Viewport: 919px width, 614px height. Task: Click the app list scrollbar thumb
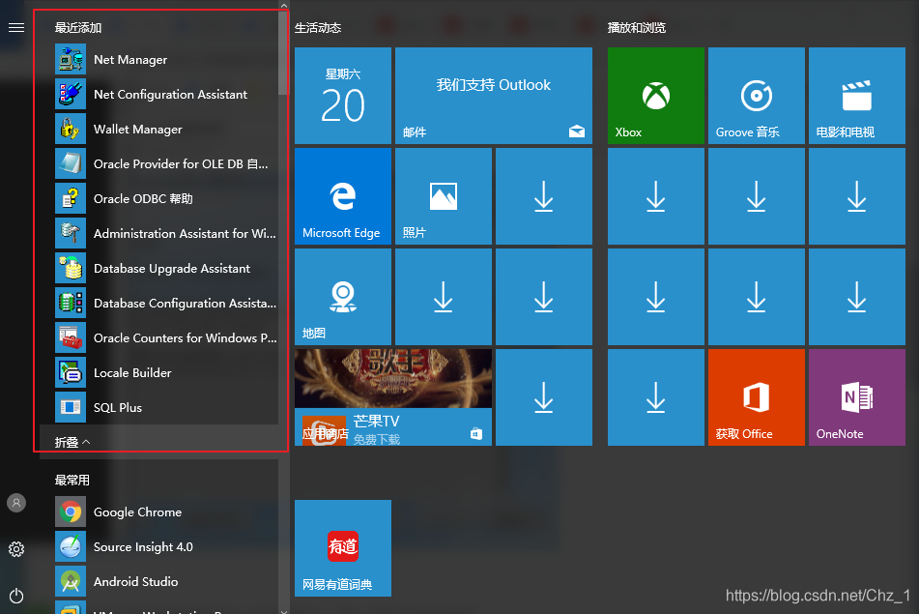click(284, 53)
